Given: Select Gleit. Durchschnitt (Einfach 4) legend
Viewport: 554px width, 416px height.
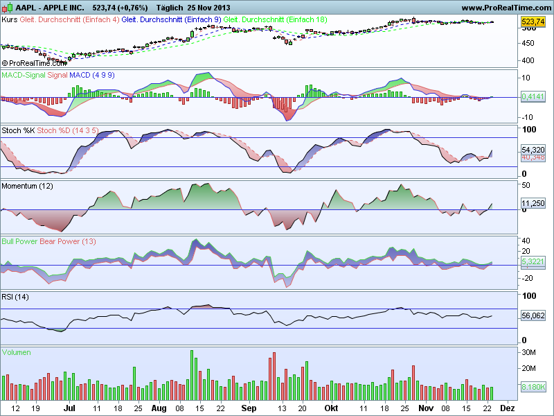Looking at the screenshot, I should pos(70,19).
